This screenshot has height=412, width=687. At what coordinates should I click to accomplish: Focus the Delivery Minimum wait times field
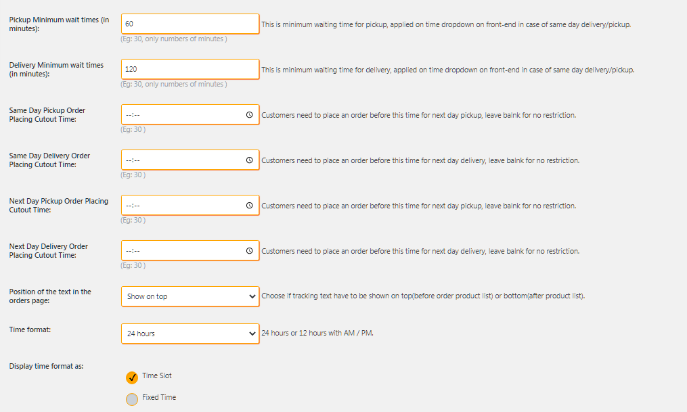tap(190, 69)
